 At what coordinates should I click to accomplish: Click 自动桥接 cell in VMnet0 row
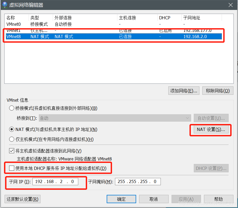coord(63,24)
